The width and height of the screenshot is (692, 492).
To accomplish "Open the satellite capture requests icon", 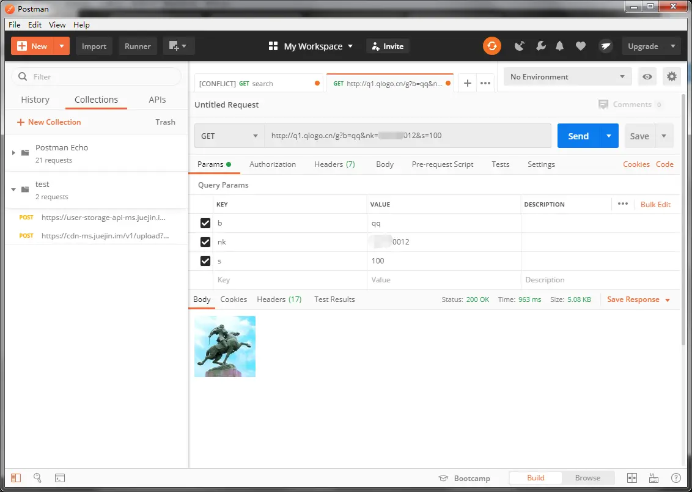I will [x=520, y=46].
